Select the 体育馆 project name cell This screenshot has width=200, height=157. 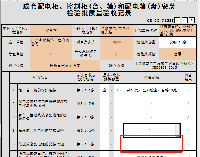[51, 30]
